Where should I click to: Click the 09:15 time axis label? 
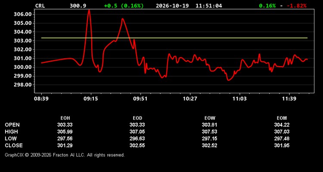91,99
